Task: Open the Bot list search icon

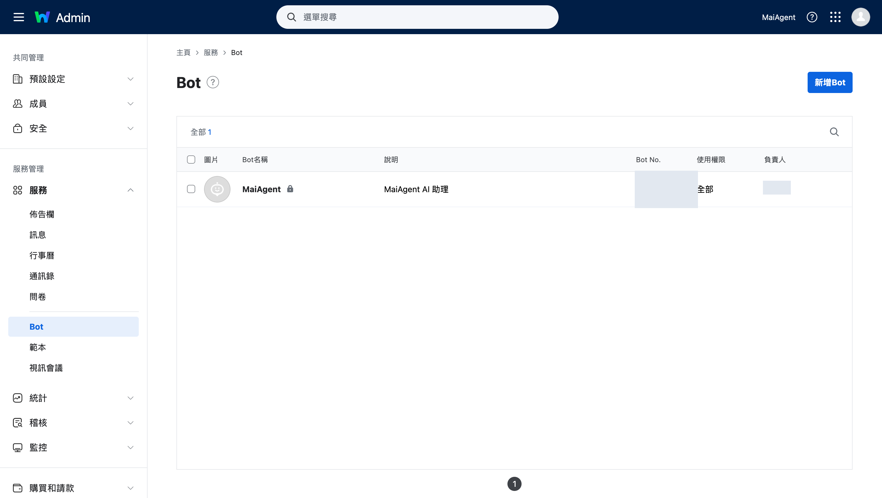Action: click(834, 132)
